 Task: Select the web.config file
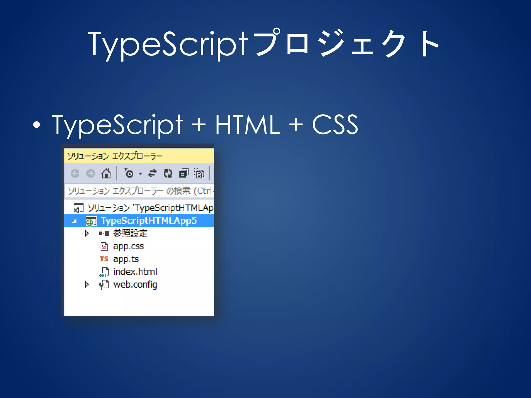point(135,285)
